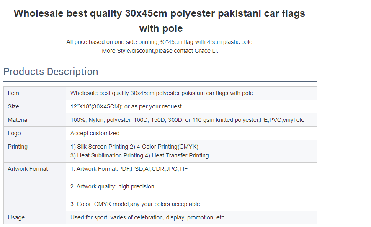Click the main product title heading
The image size is (371, 227).
pos(160,21)
